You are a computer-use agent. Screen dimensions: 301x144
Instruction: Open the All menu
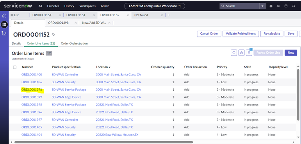tap(40, 6)
